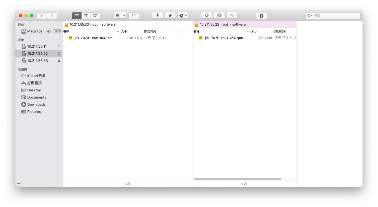Image resolution: width=378 pixels, height=207 pixels.
Task: Click 138.1 MB size in left pane
Action: click(x=134, y=38)
